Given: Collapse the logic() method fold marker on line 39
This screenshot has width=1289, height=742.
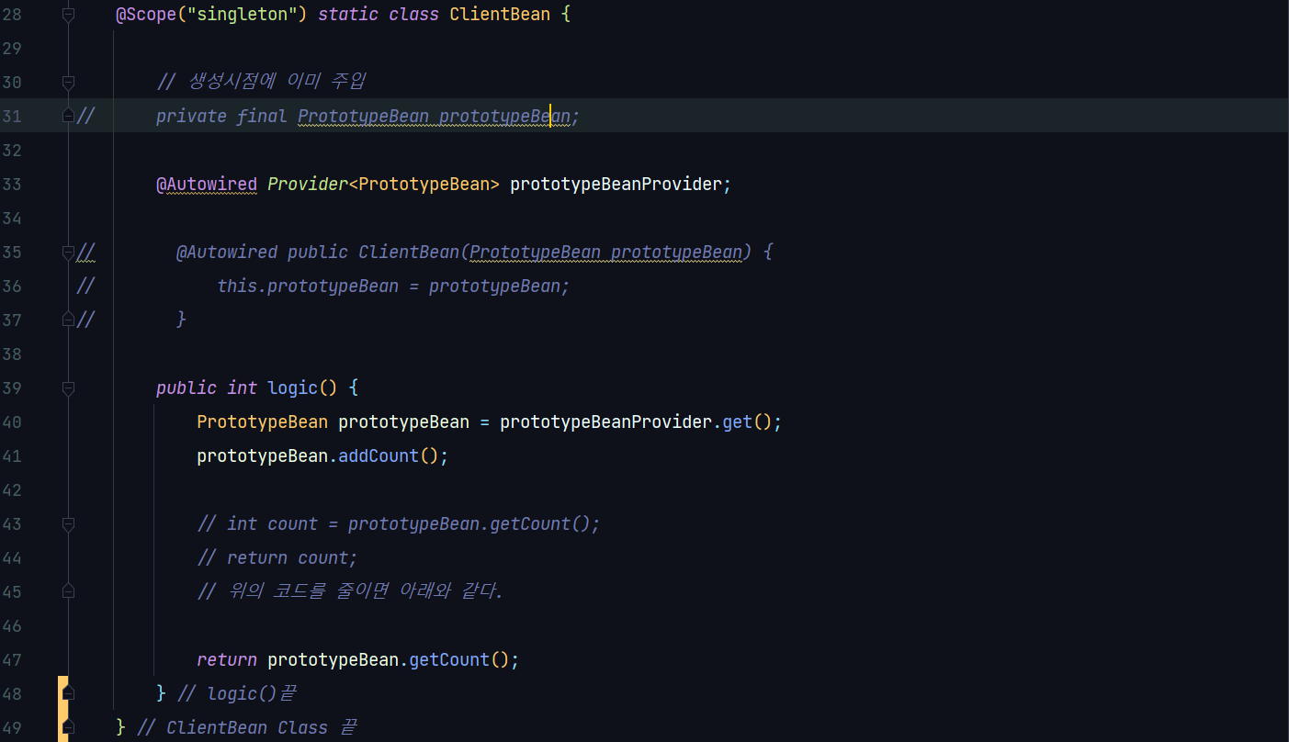Looking at the screenshot, I should pos(68,388).
